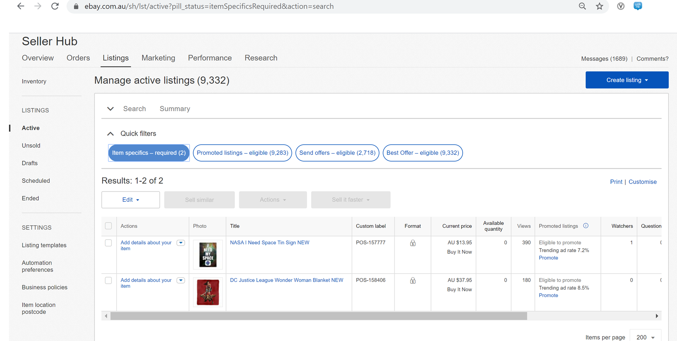Screen dimensions: 677x341
Task: Add details for the Wonder Woman blanket item
Action: [x=146, y=283]
